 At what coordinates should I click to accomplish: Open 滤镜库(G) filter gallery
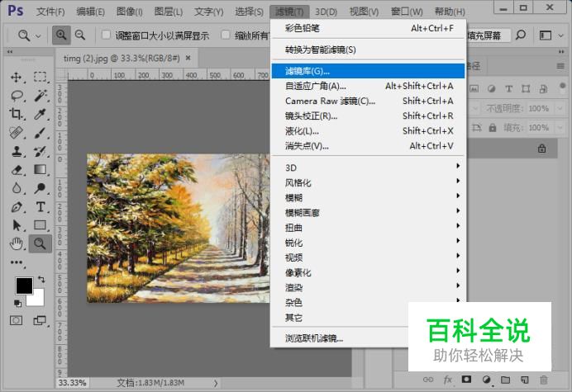[369, 71]
